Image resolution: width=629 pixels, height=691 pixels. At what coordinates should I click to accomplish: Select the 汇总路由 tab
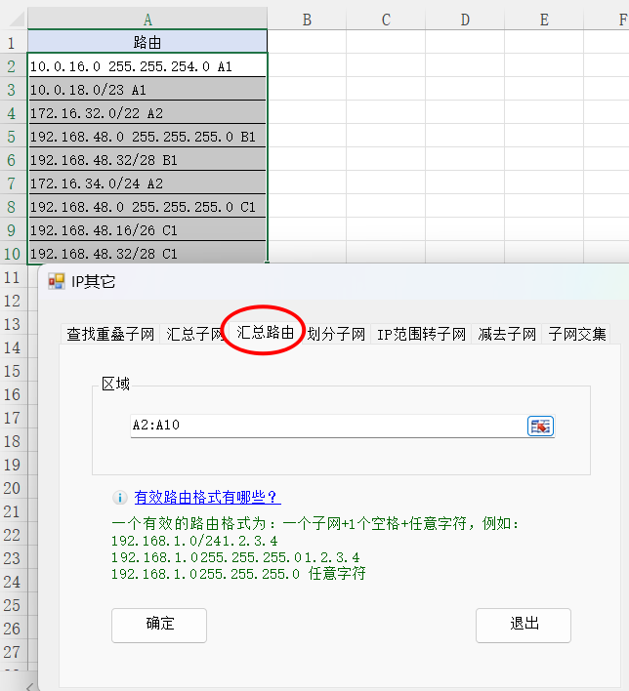(265, 332)
